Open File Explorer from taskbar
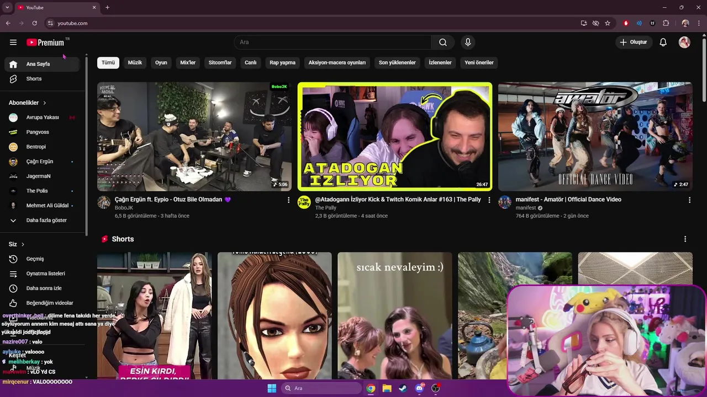This screenshot has height=397, width=707. [387, 388]
